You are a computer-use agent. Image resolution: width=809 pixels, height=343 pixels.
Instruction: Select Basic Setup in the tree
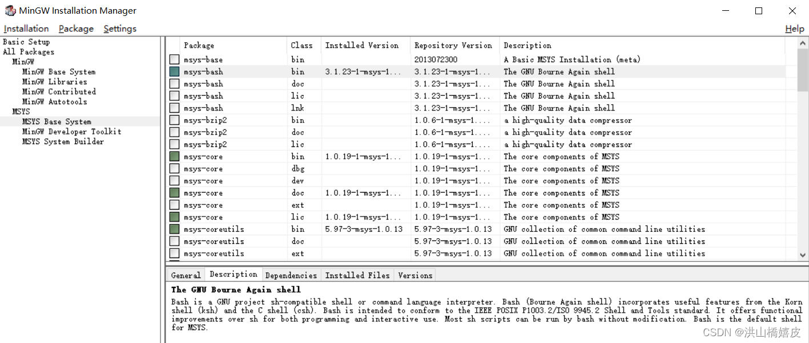(x=26, y=42)
